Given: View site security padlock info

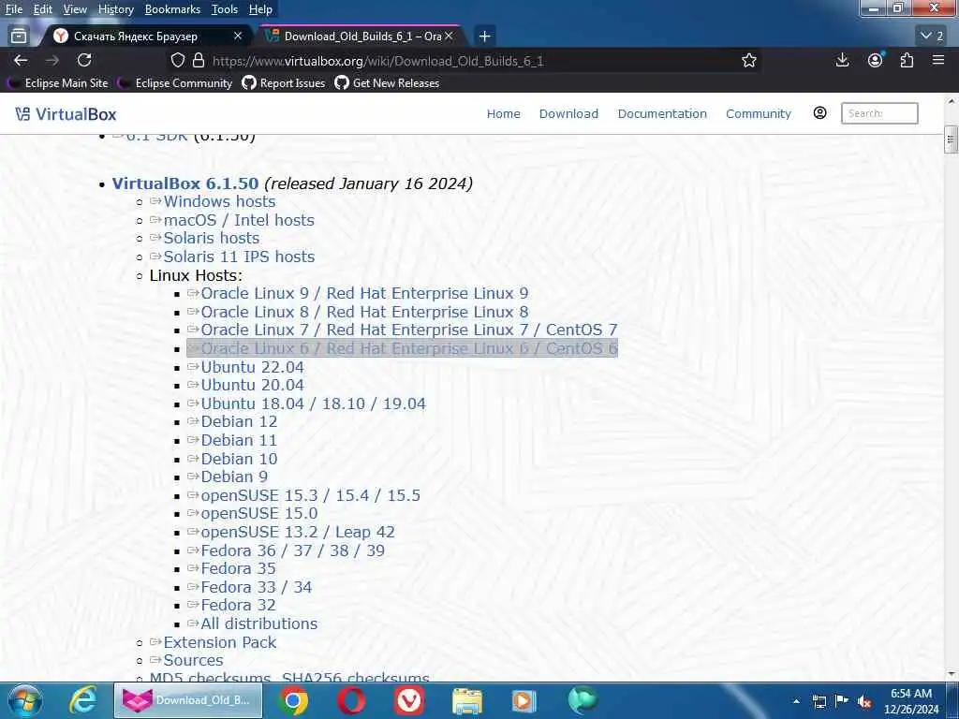Looking at the screenshot, I should click(x=199, y=60).
